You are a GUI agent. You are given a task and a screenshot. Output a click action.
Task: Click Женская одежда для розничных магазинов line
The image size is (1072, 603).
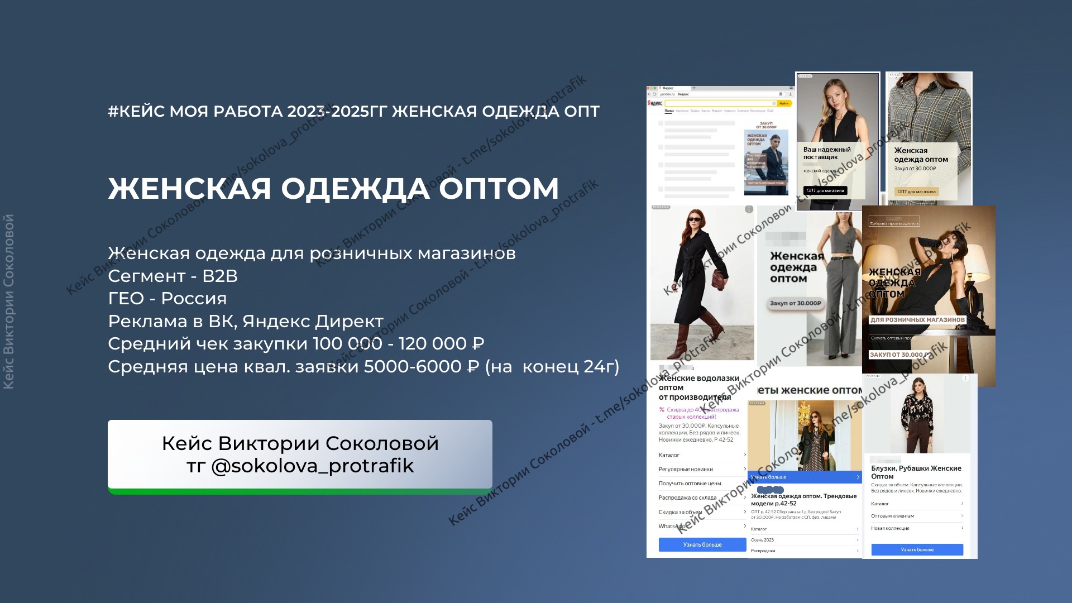click(312, 253)
